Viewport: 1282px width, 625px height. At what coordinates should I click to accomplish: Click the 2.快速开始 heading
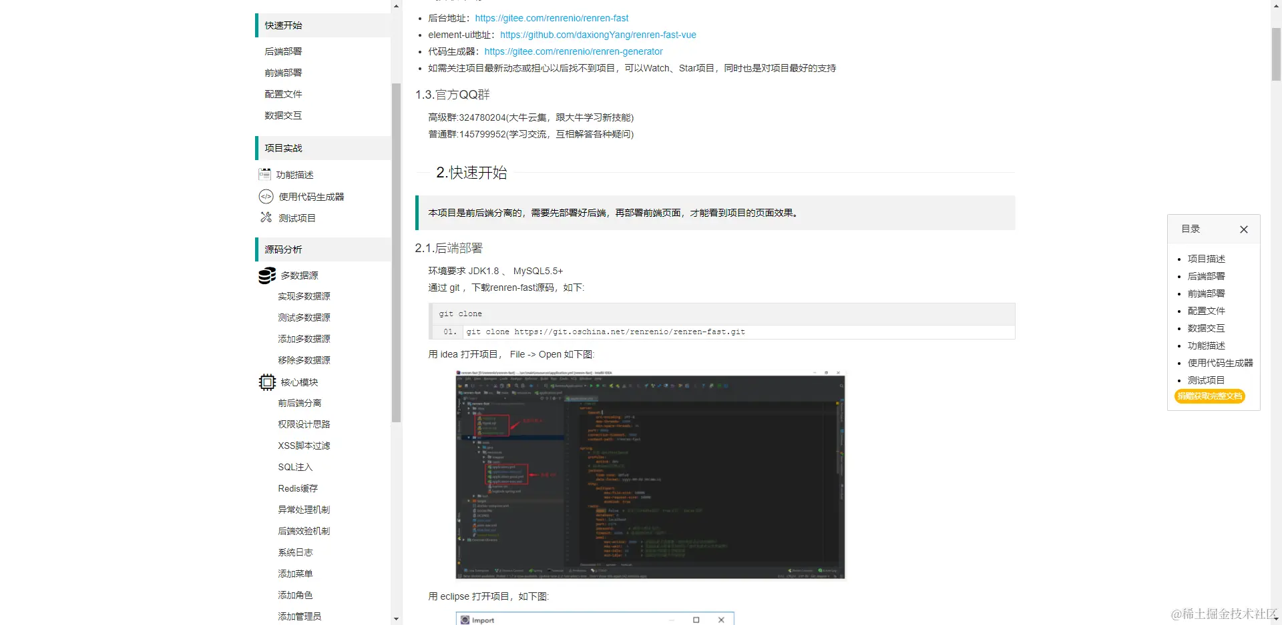(x=471, y=173)
